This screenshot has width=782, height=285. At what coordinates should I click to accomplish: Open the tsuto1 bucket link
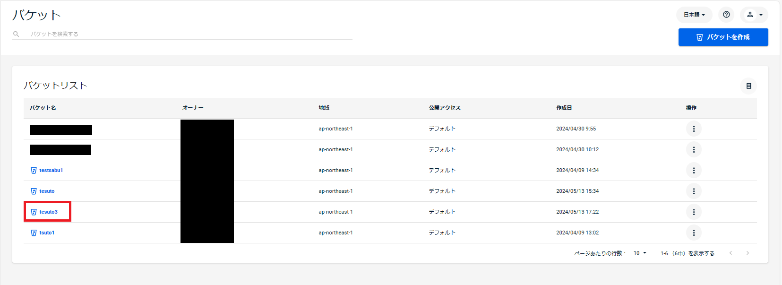pyautogui.click(x=47, y=233)
